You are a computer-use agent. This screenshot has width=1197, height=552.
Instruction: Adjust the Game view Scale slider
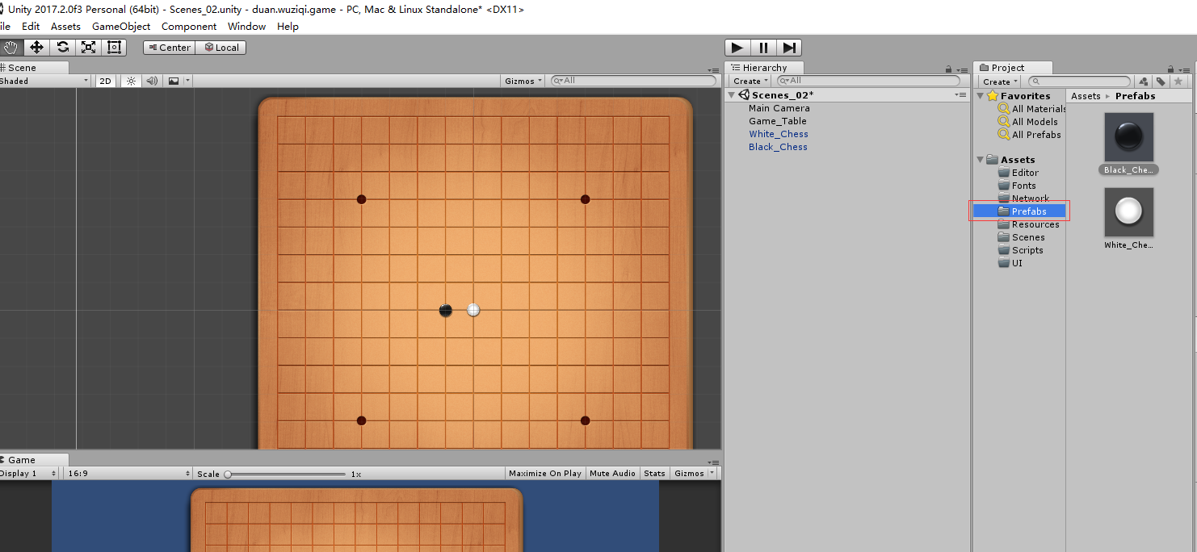point(229,474)
